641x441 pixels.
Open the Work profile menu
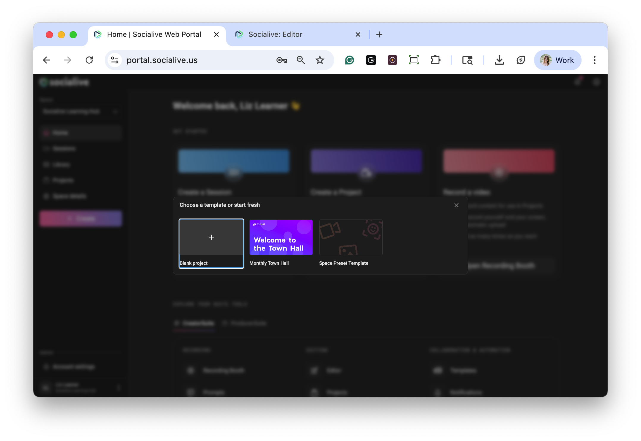[x=557, y=60]
